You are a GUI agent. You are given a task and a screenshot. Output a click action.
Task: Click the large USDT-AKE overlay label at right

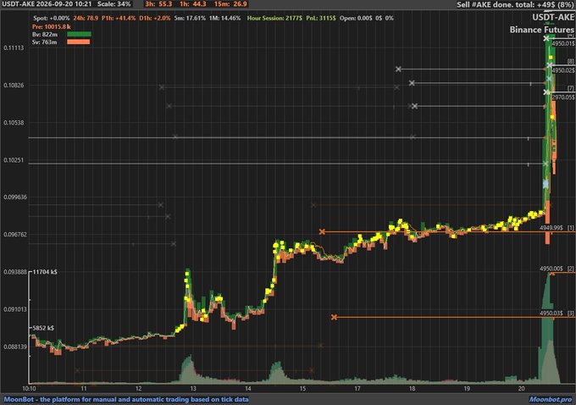tap(553, 17)
